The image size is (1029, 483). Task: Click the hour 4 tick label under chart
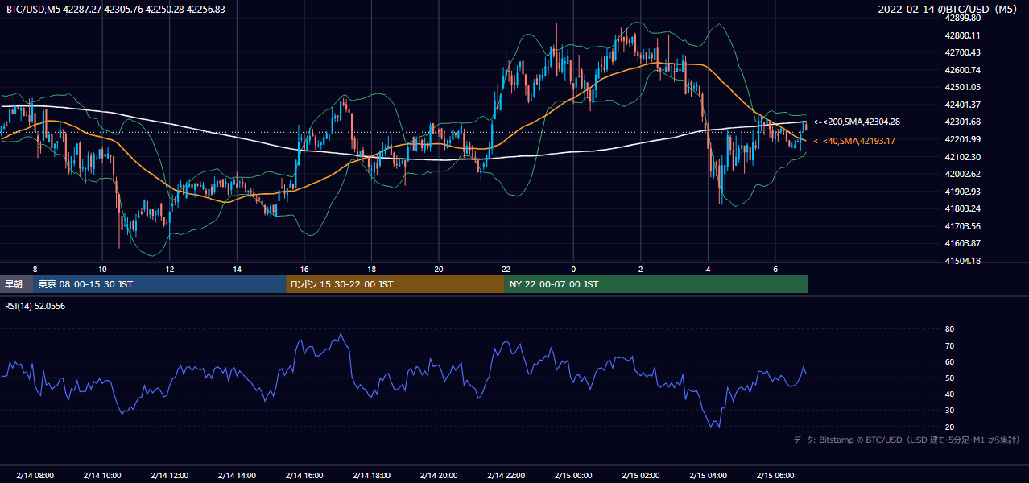tap(708, 269)
